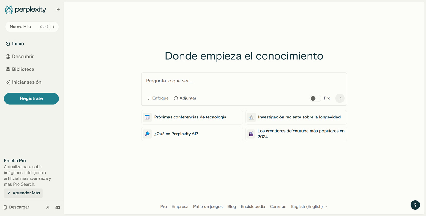
Task: Click the 'Prueba Pro' heading
Action: (x=15, y=161)
